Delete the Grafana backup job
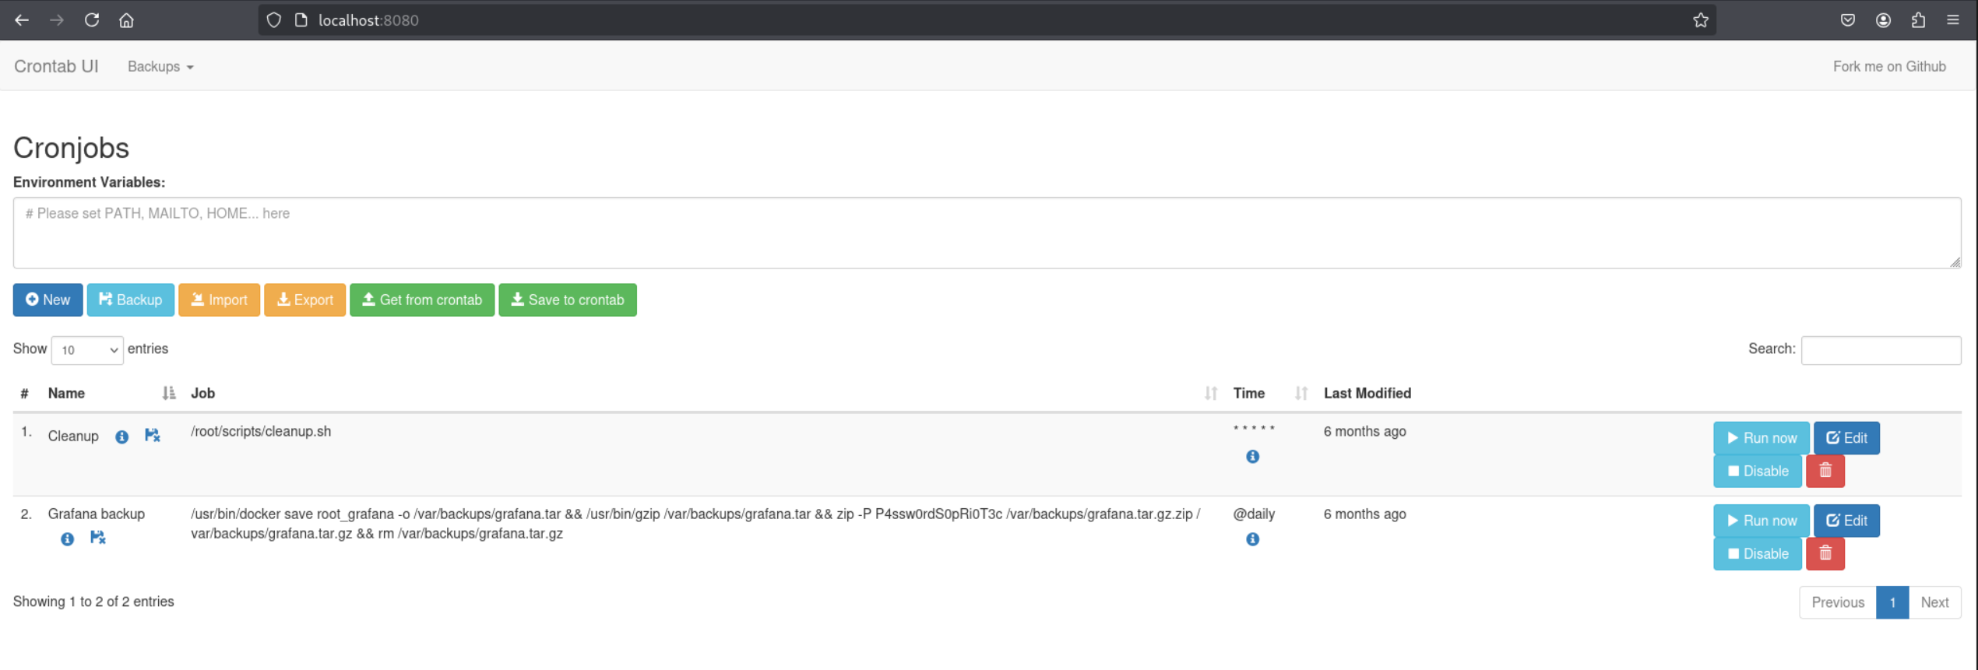The width and height of the screenshot is (1978, 670). tap(1825, 553)
